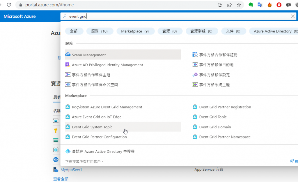Click the Azure AD Privileged Identity Management icon

(68, 65)
